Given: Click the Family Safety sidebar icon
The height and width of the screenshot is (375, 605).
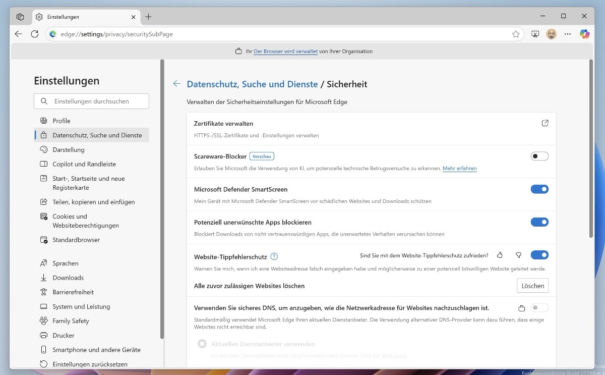Looking at the screenshot, I should (x=43, y=321).
